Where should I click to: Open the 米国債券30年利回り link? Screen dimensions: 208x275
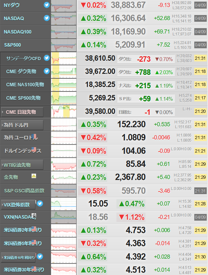coord(24,270)
